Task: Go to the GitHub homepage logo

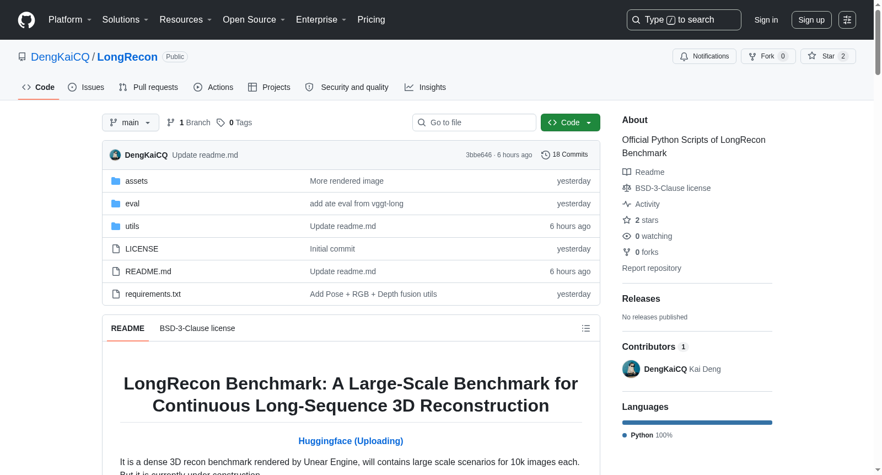Action: 26,20
